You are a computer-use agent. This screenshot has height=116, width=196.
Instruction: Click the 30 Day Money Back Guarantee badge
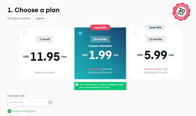point(181,12)
